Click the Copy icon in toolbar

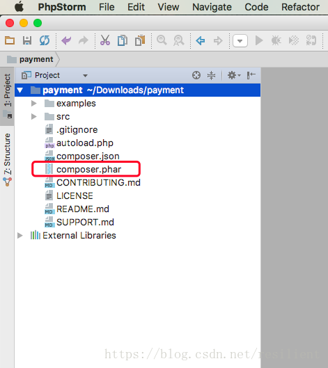pyautogui.click(x=122, y=40)
